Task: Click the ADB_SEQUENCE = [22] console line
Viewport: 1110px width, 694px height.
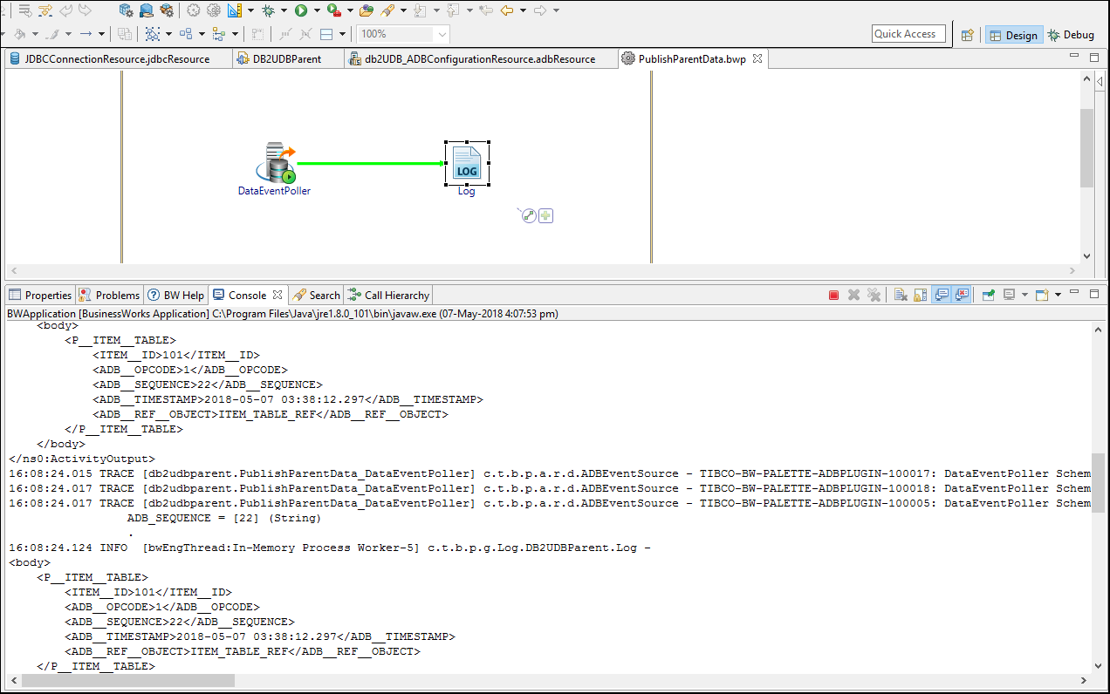Action: tap(224, 518)
